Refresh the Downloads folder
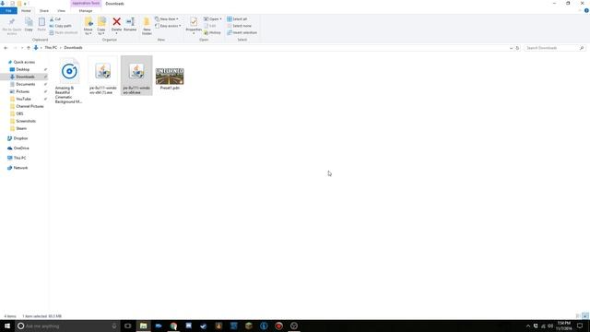Image resolution: width=590 pixels, height=332 pixels. pos(517,48)
